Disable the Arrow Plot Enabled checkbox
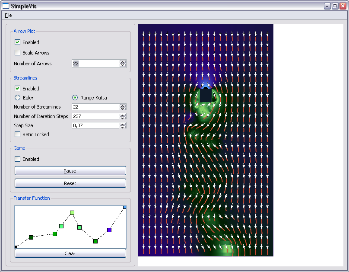349x272 pixels. coord(18,42)
